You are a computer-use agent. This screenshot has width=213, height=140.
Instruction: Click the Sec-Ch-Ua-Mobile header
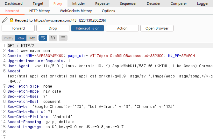[x=25, y=112]
